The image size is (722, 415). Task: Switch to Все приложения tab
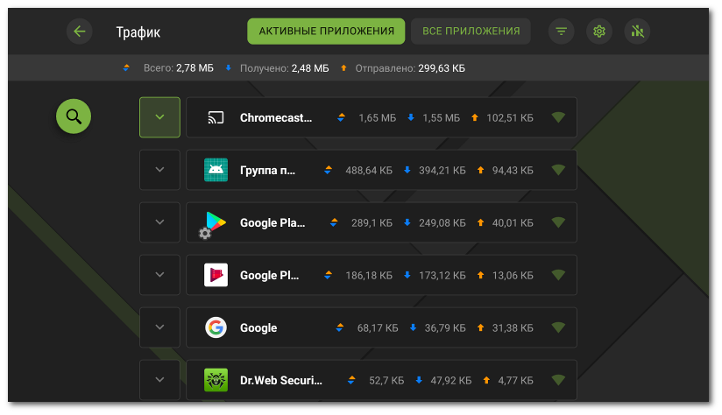(x=471, y=32)
